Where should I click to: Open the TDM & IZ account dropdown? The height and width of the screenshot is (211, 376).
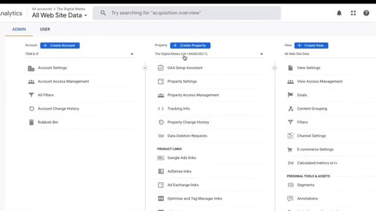(x=79, y=54)
